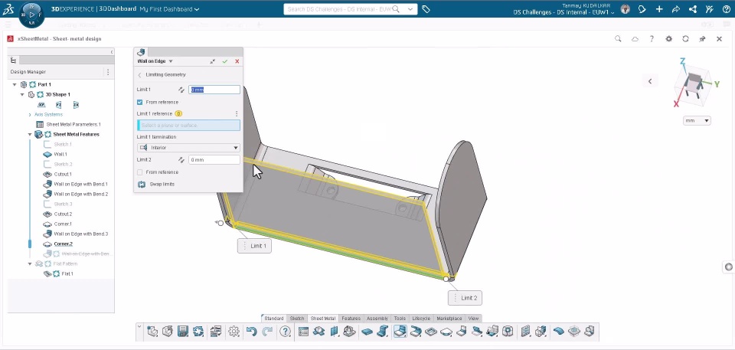The image size is (735, 350).
Task: Open the 3DEXPERIENCE compass
Action: (x=31, y=15)
